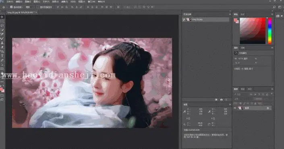Image resolution: width=284 pixels, height=149 pixels.
Task: Select the Rectangular Marquee tool
Action: click(x=2, y=21)
